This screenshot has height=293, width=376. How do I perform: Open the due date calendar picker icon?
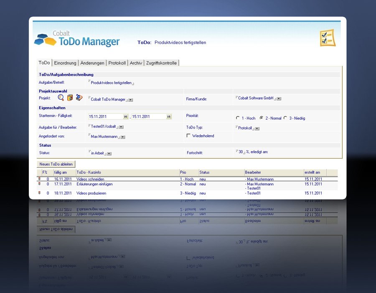pos(169,116)
